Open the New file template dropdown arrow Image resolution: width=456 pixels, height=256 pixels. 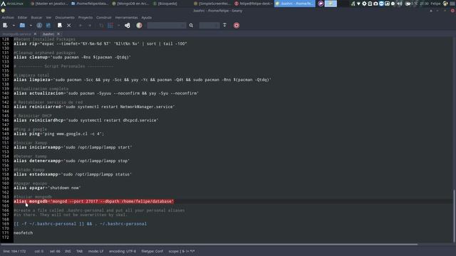[14, 26]
